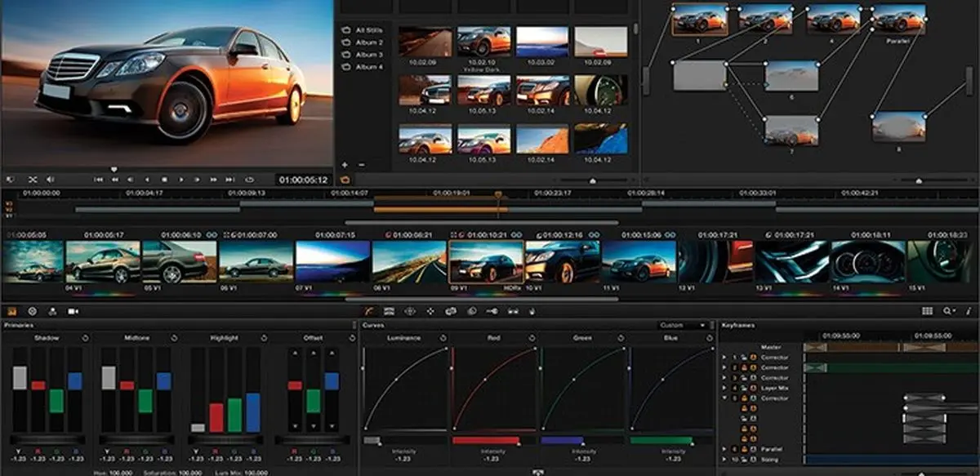Open the Color Wheels palette

pos(369,311)
